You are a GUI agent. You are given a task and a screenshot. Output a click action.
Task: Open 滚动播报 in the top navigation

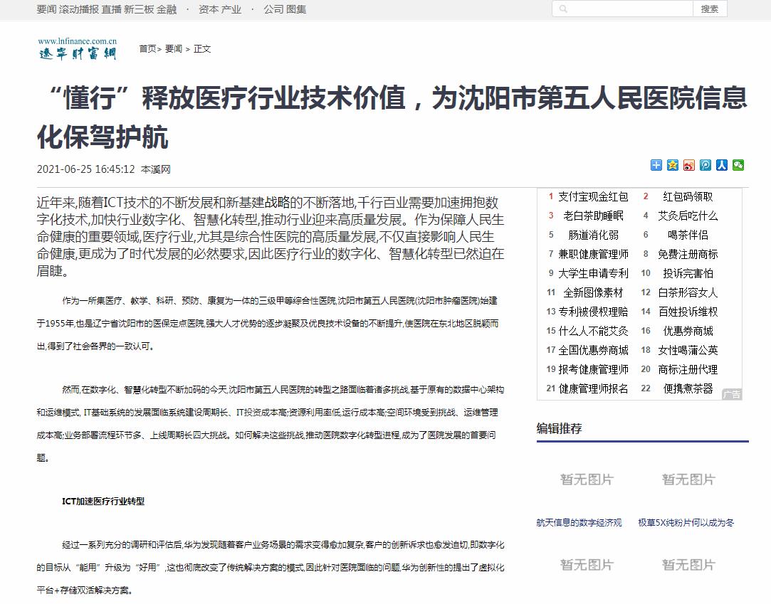pyautogui.click(x=79, y=9)
